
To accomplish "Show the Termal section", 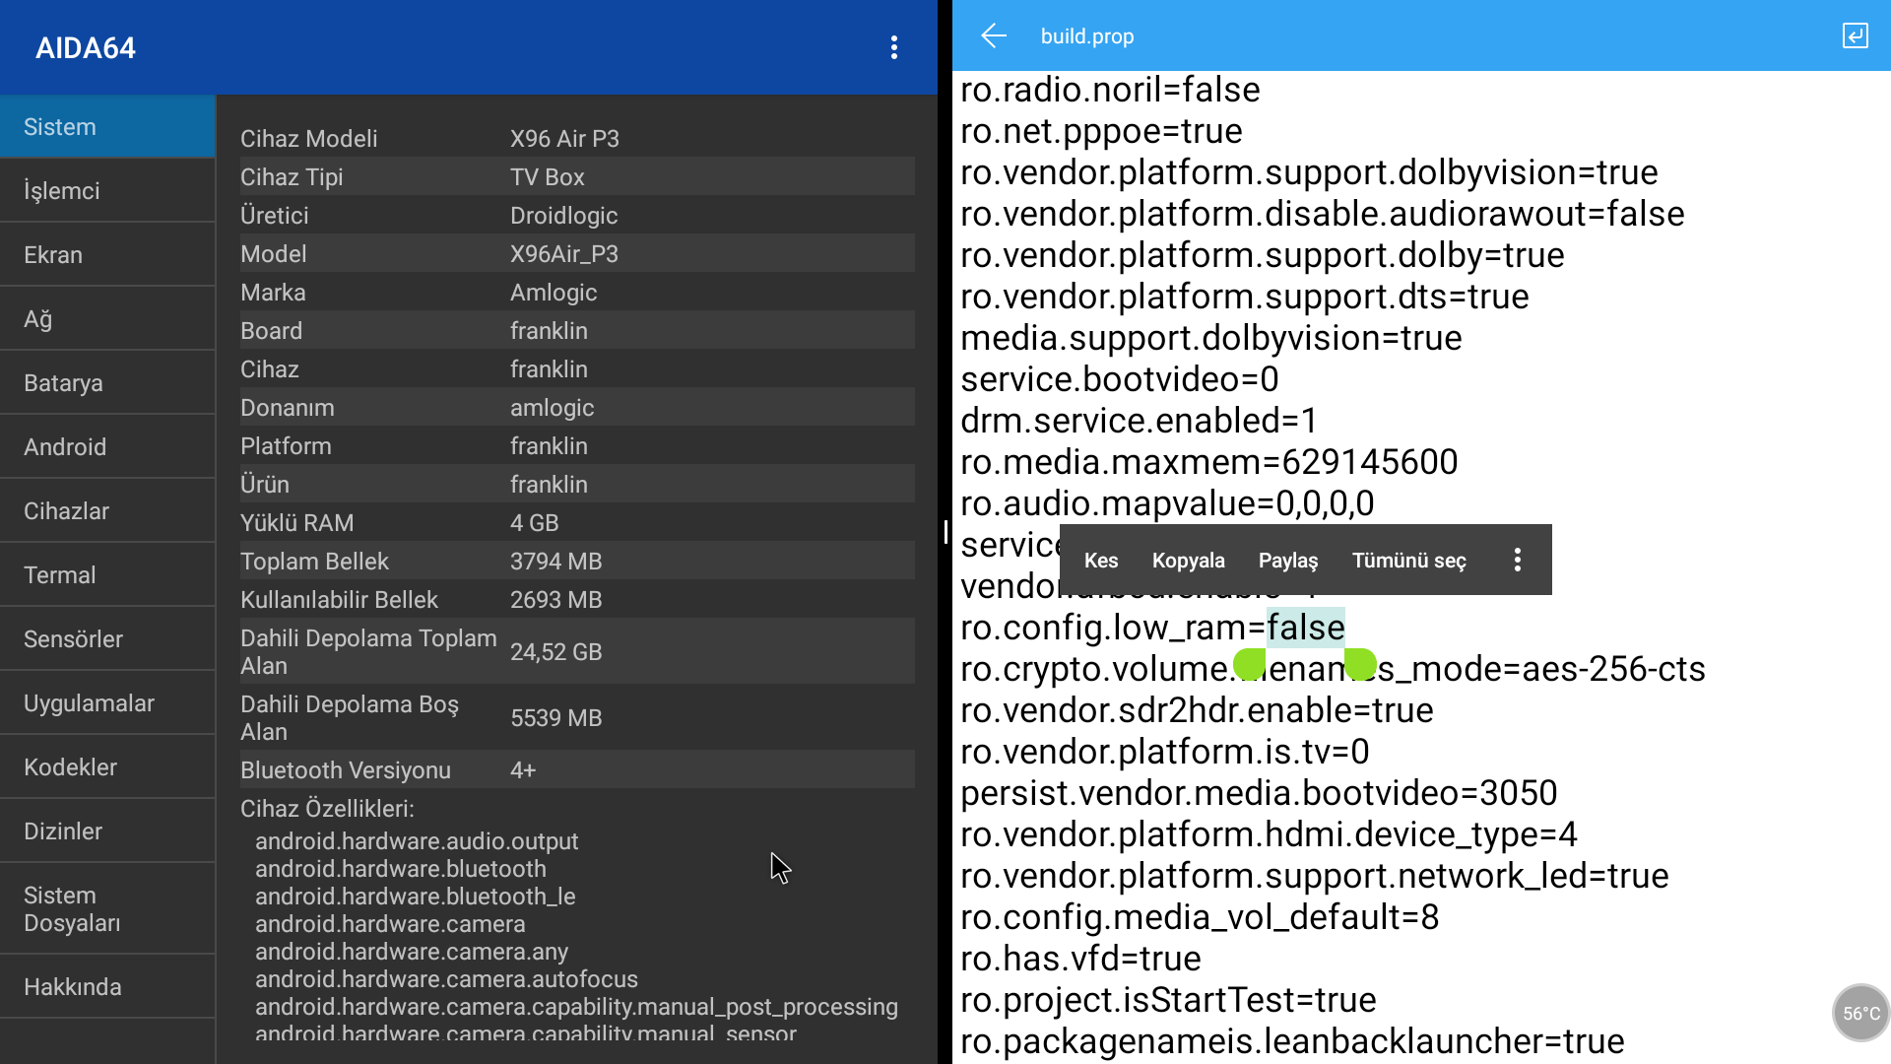I will coord(107,575).
